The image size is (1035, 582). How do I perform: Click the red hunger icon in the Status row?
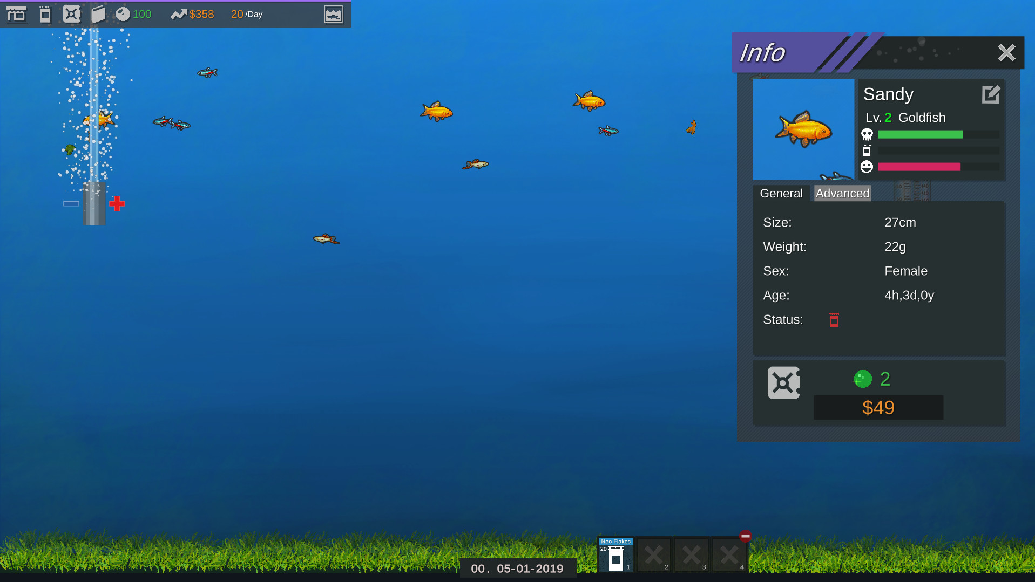834,320
